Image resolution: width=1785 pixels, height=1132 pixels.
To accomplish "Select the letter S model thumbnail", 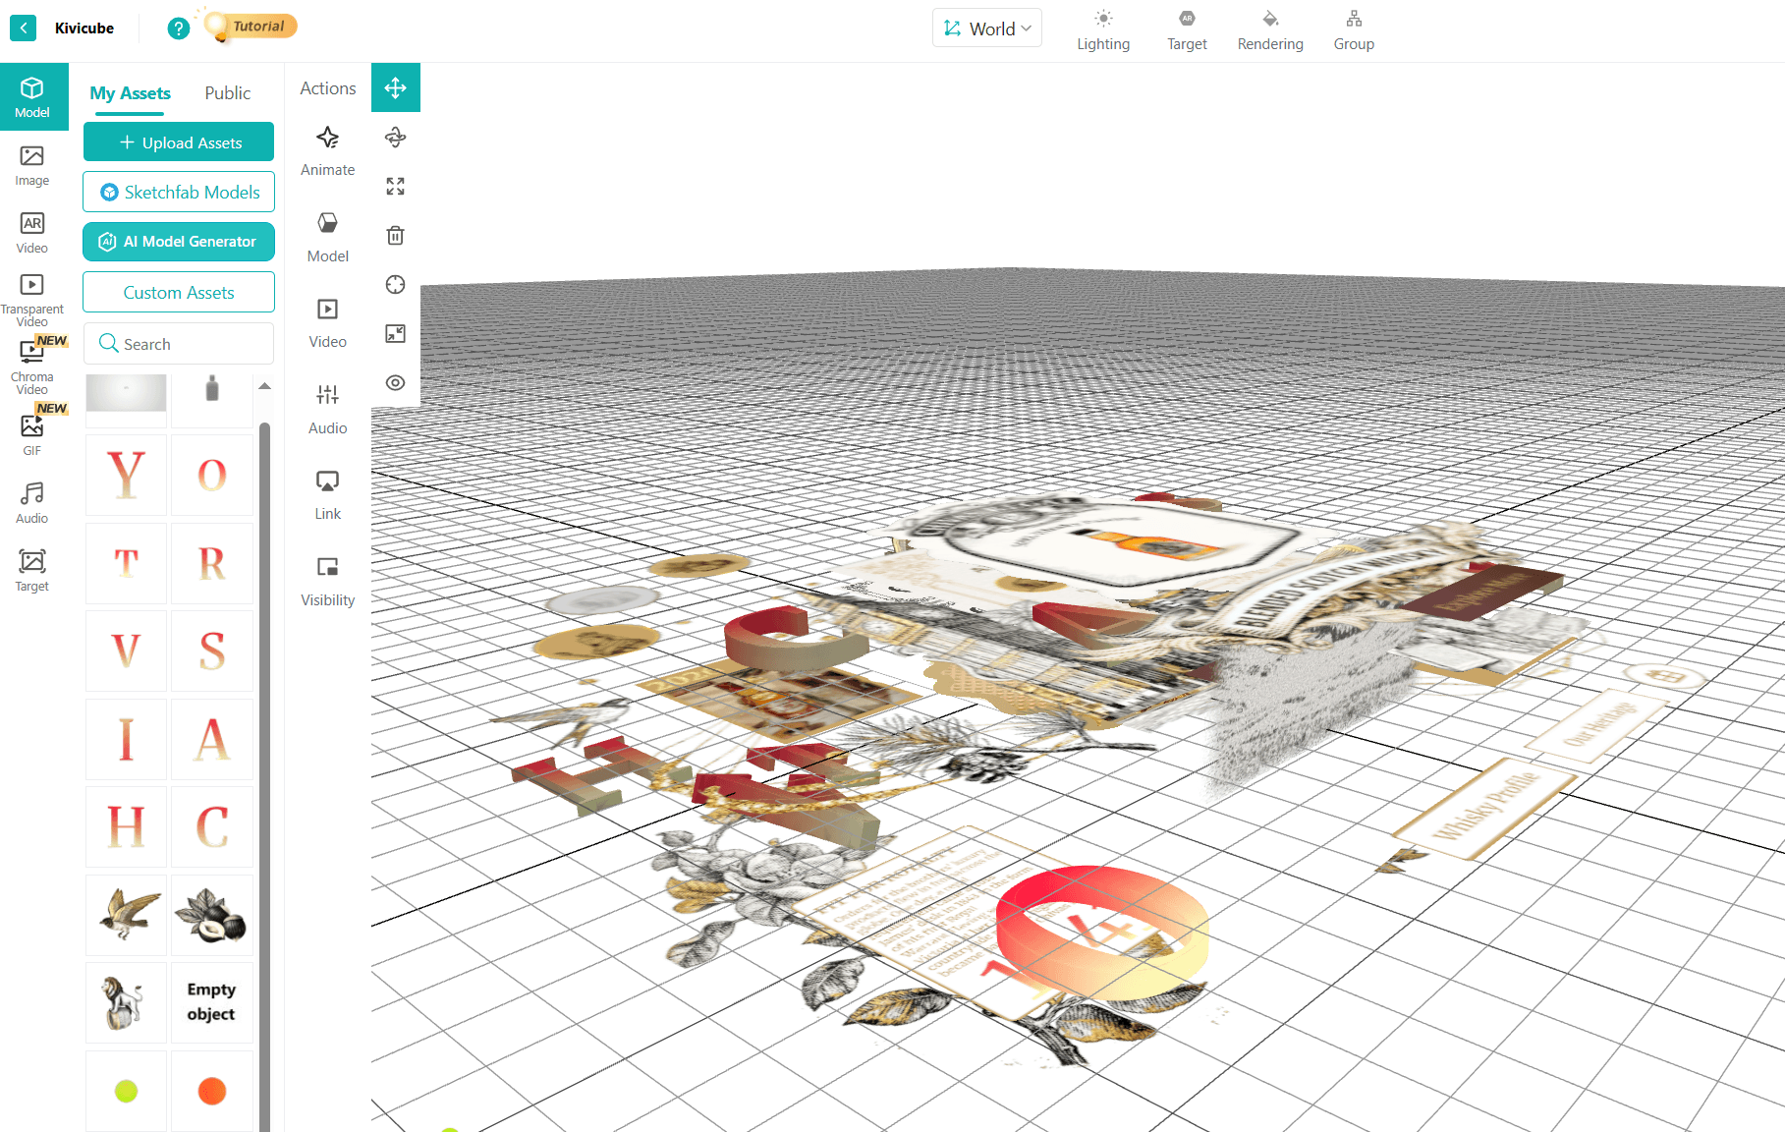I will (x=211, y=651).
